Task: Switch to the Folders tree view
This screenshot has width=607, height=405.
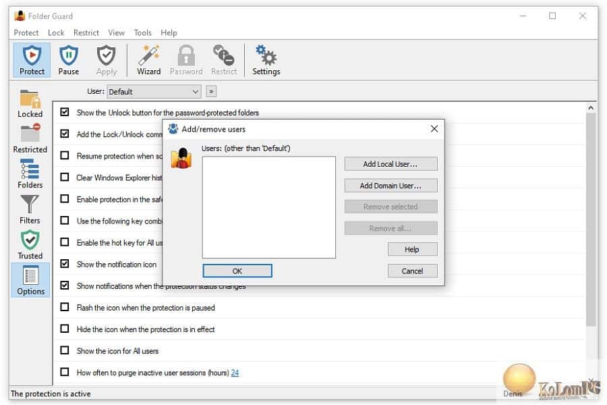Action: (30, 169)
